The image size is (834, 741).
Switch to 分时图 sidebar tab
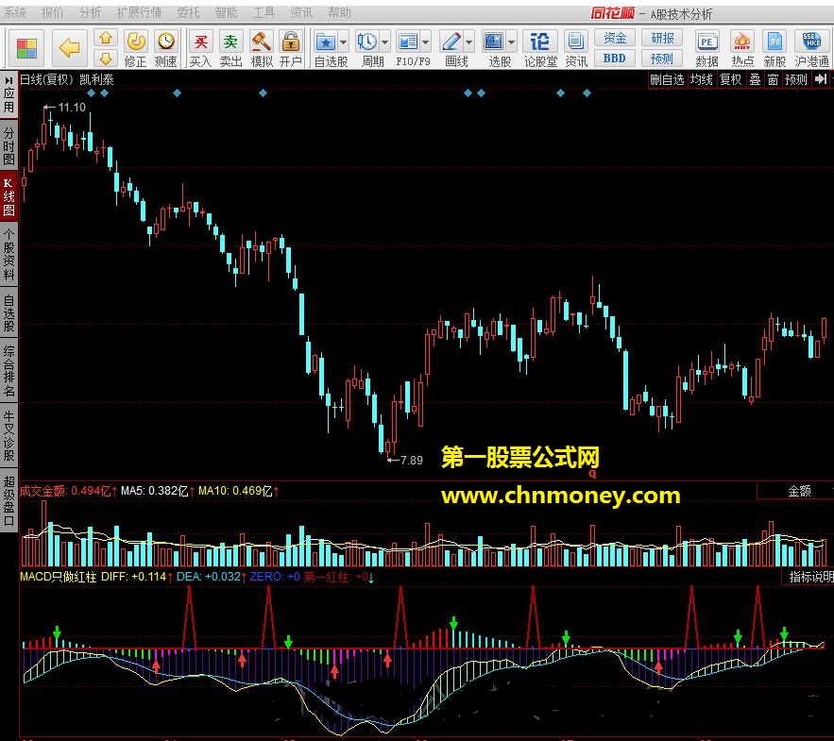(9, 145)
